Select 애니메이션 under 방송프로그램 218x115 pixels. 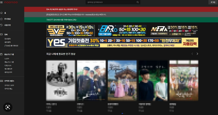(x=8, y=69)
